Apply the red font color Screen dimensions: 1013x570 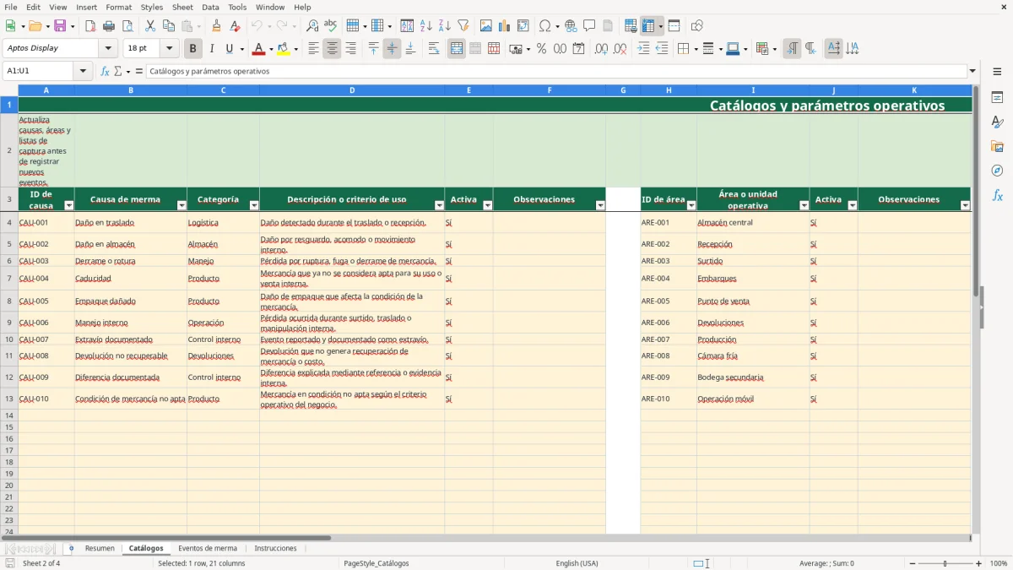click(258, 49)
